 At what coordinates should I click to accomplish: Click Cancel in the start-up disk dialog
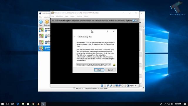click(110, 70)
